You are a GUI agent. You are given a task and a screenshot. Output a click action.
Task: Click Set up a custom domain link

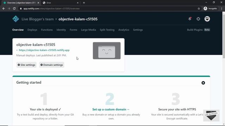[111, 109]
